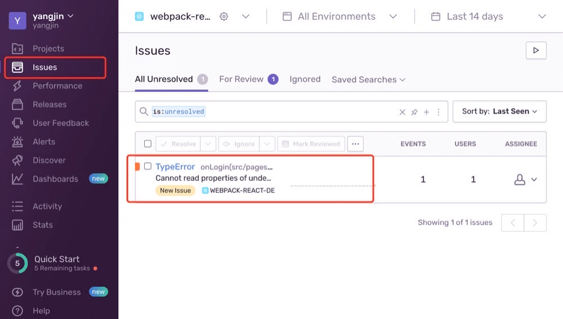This screenshot has height=319, width=563.
Task: Click the ASSIGNEE column header
Action: click(x=521, y=144)
